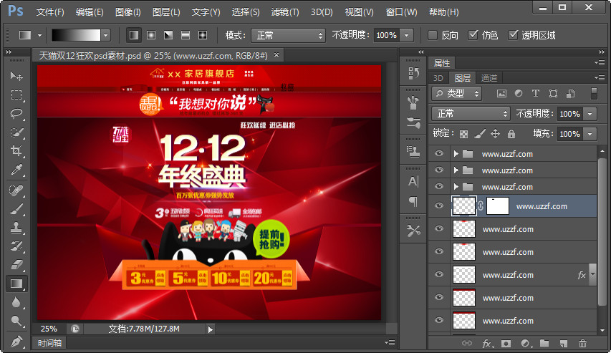Viewport: 611px width, 353px height.
Task: Open the 模式 blend mode dropdown in options bar
Action: tap(289, 36)
